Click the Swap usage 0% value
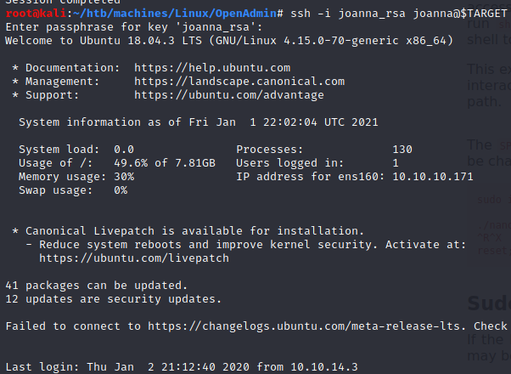Image resolution: width=511 pixels, height=374 pixels. coord(121,190)
